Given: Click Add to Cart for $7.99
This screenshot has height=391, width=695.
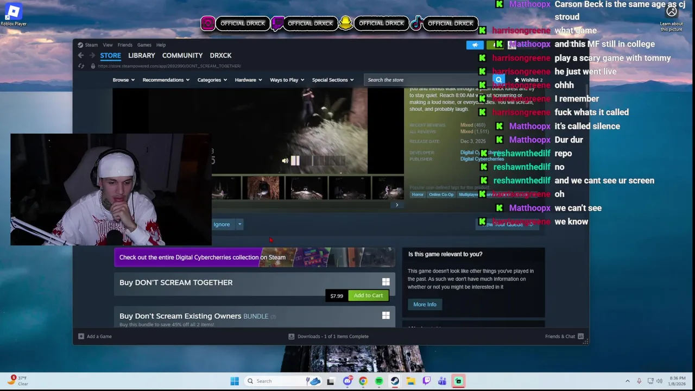Looking at the screenshot, I should click(x=368, y=295).
